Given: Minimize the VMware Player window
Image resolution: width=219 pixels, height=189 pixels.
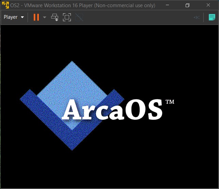Looking at the screenshot, I should tap(167, 5).
